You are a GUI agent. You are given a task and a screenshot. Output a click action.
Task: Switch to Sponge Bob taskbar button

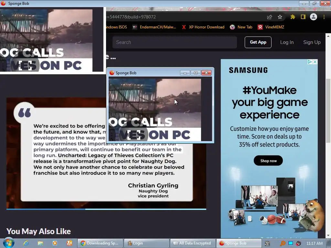(239, 243)
